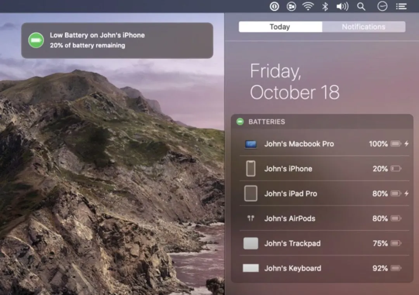The image size is (419, 295).
Task: Select John's iPad Pro row label
Action: click(x=291, y=194)
